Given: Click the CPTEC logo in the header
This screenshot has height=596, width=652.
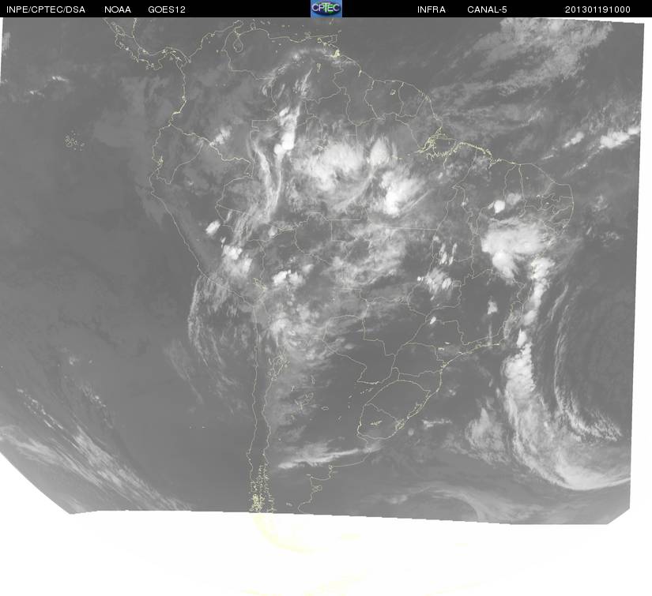Looking at the screenshot, I should click(x=326, y=9).
